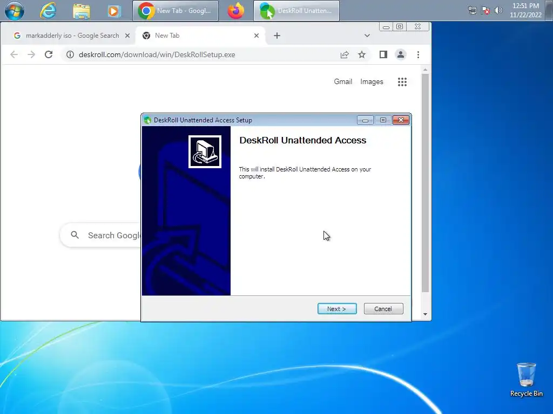Click the deskroll.com address bar URL
Viewport: 553px width, 414px height.
(157, 54)
